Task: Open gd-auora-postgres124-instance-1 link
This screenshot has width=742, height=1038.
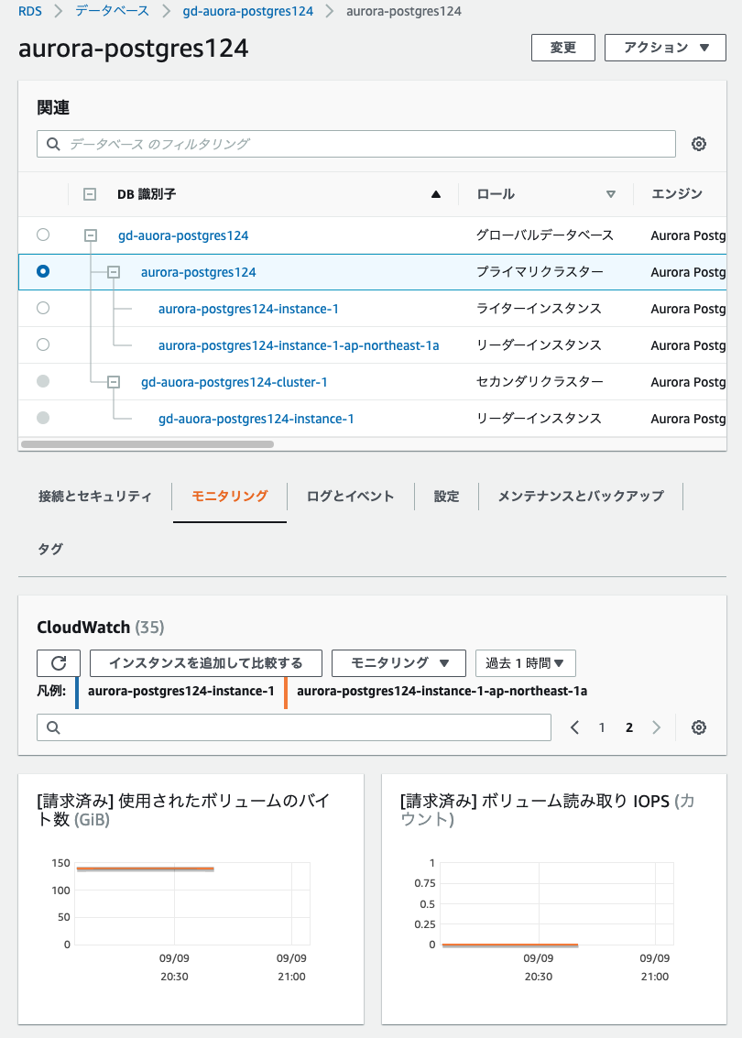Action: [256, 419]
